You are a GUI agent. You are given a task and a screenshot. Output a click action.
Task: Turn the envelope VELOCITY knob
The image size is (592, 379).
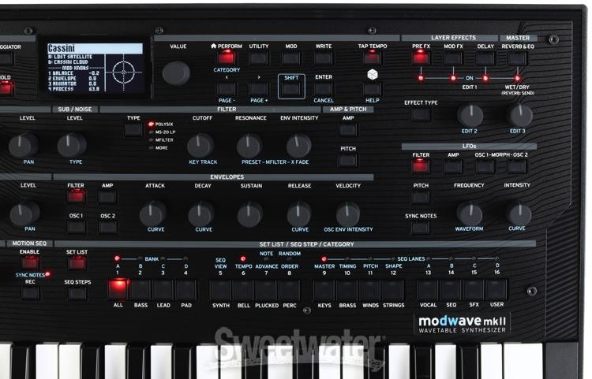tap(348, 214)
